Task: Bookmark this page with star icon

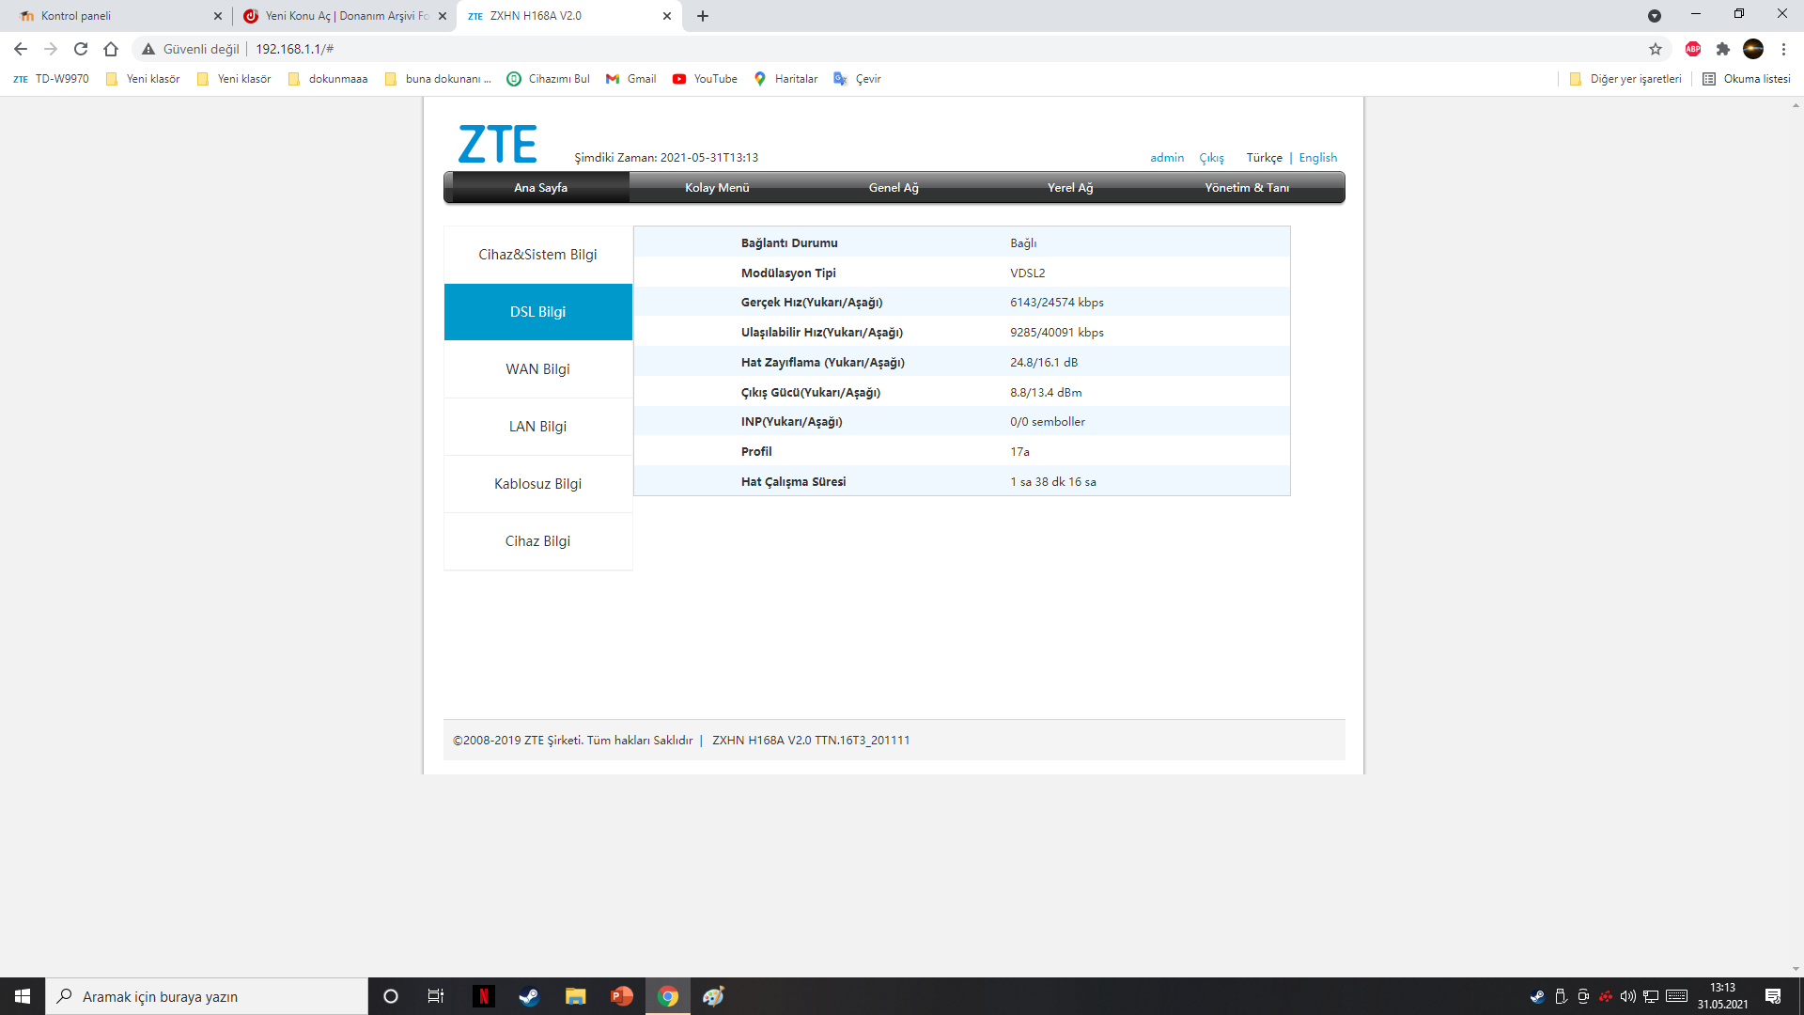Action: tap(1656, 49)
